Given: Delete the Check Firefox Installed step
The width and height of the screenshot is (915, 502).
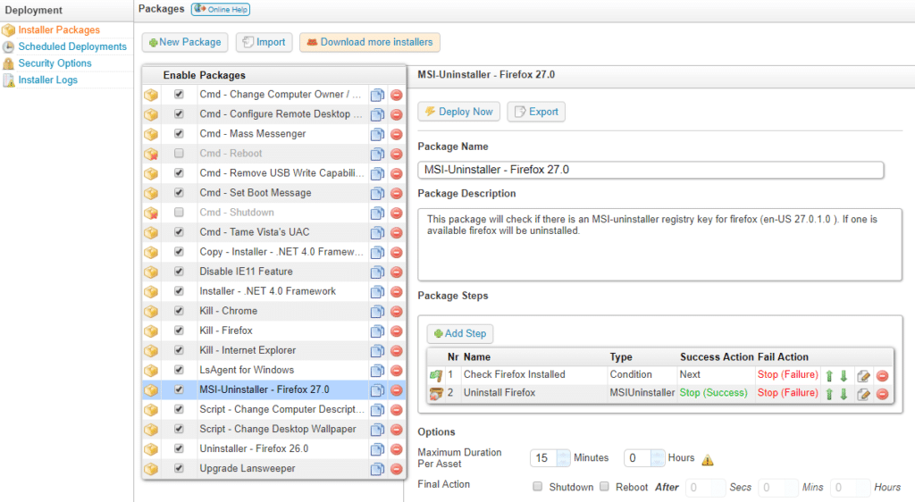Looking at the screenshot, I should 882,376.
